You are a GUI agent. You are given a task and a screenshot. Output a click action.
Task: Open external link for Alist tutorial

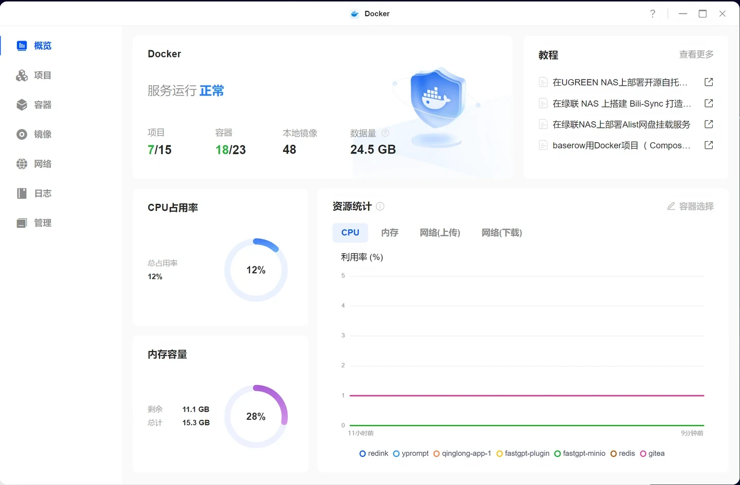[x=709, y=124]
